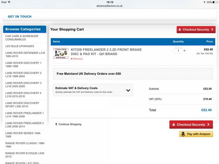219x164 pixels.
Task: Click the VAT (20%) value £10.40
Action: [207, 99]
